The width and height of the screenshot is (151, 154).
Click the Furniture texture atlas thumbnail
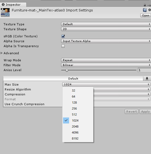5,13
